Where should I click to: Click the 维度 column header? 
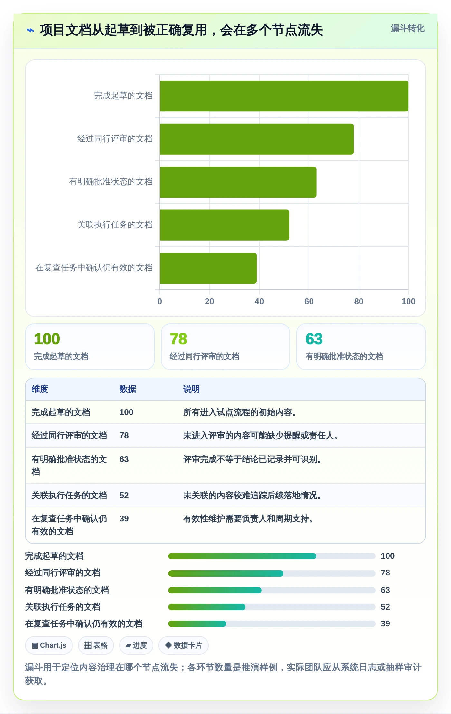[40, 389]
